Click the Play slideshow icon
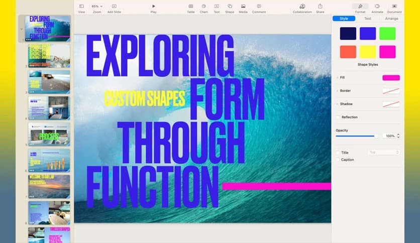The image size is (420, 243). pos(153,6)
